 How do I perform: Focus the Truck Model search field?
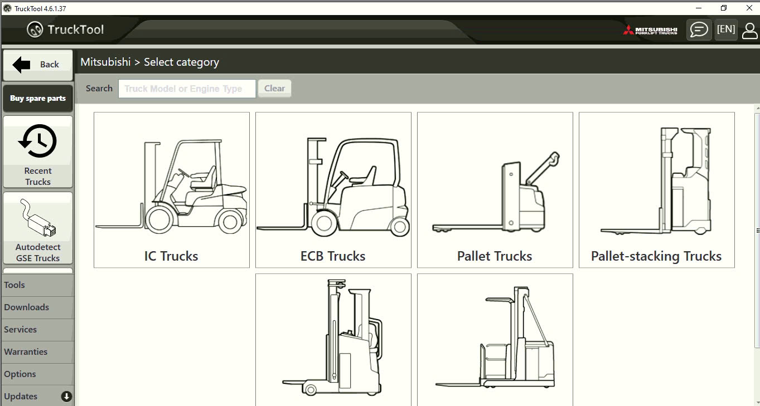click(187, 89)
